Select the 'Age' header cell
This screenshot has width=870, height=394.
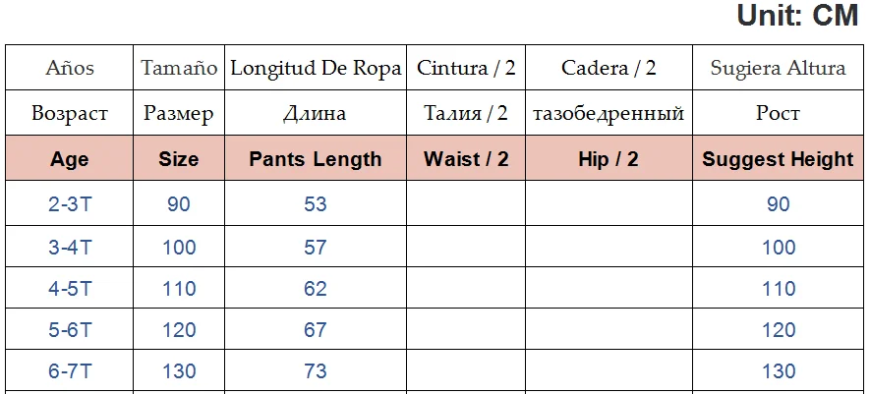[70, 159]
